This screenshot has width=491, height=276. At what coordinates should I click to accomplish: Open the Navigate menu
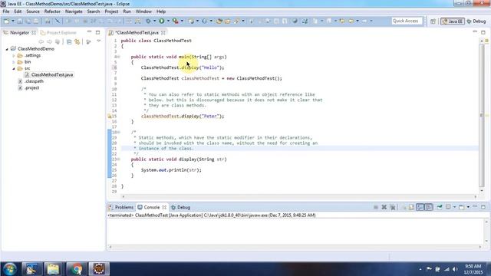[x=74, y=11]
